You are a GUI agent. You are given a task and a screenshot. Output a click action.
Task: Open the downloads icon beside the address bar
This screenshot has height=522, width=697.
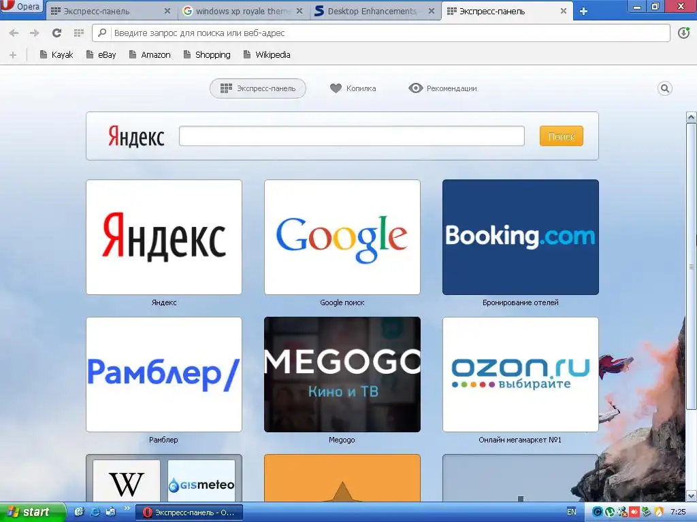pos(683,33)
